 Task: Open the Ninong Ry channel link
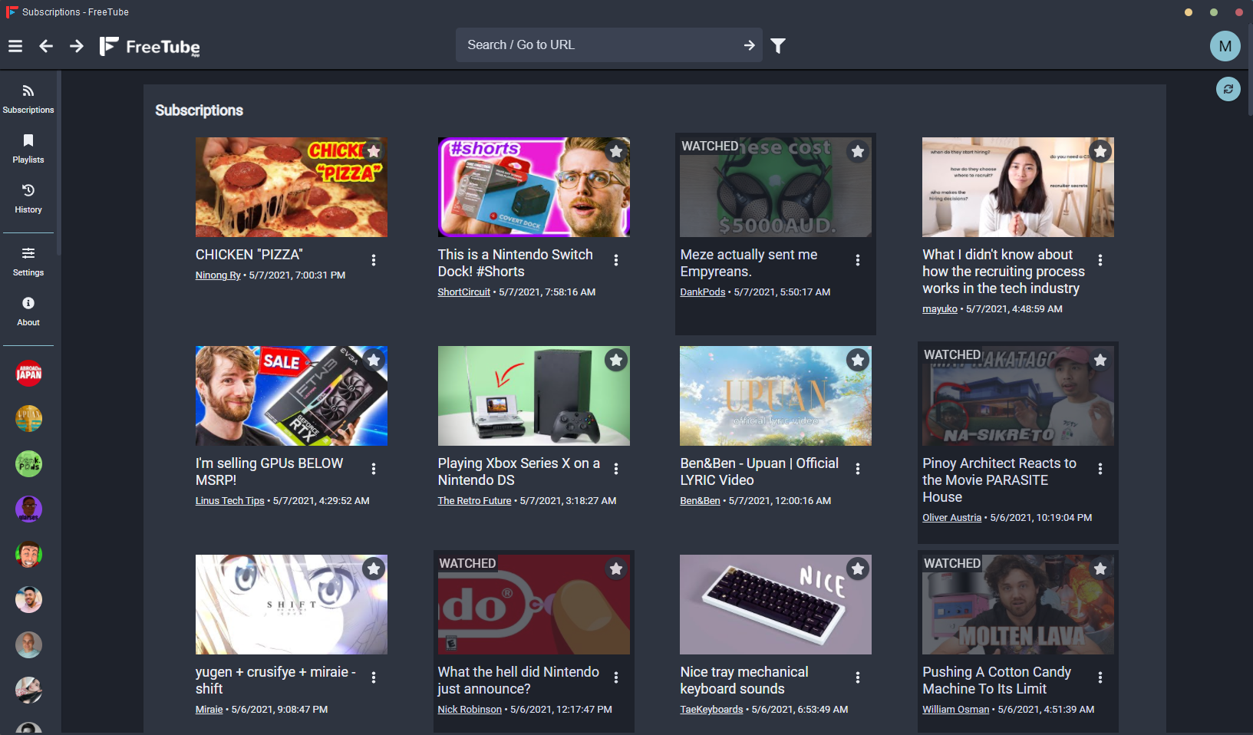(218, 275)
